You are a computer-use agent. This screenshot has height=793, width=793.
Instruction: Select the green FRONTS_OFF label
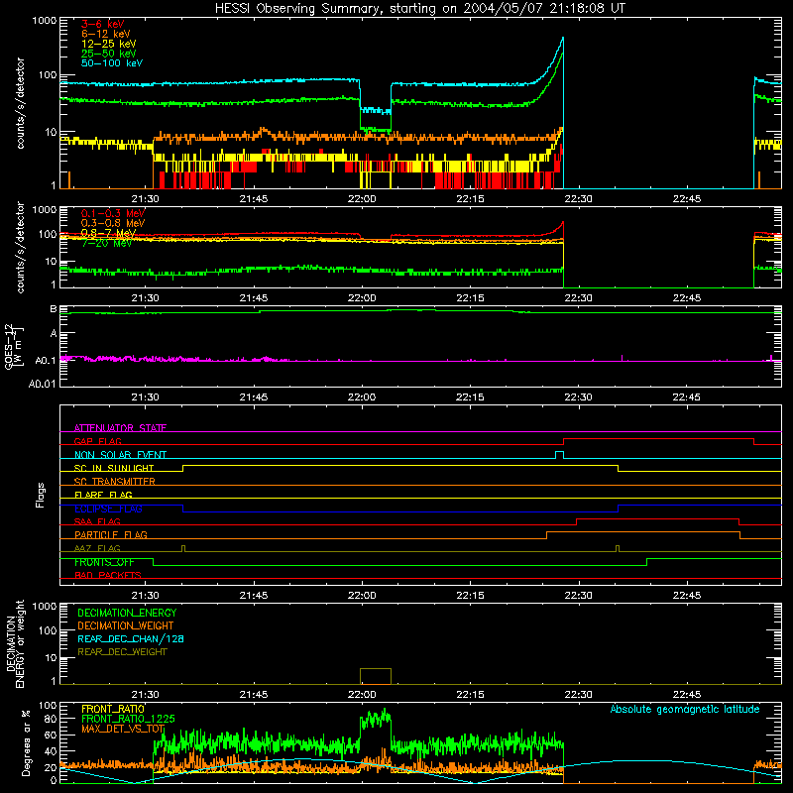tap(104, 562)
